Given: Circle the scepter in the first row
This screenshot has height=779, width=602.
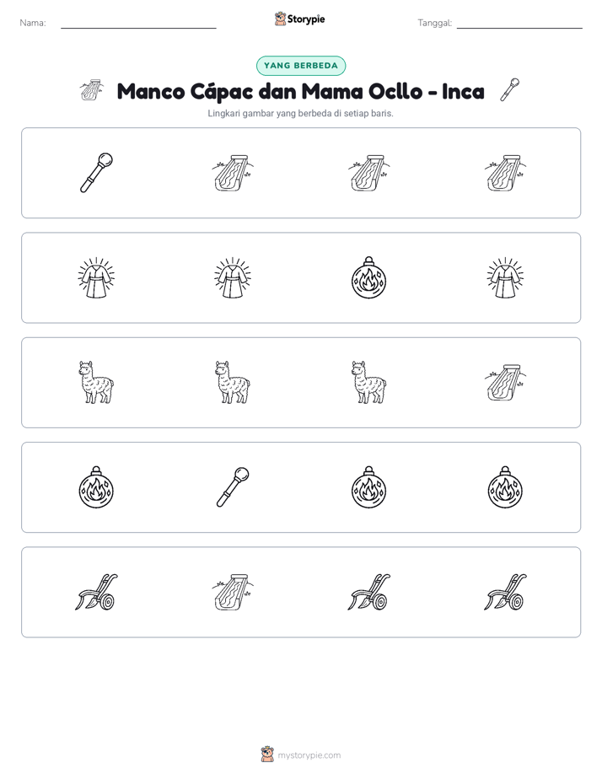Looking at the screenshot, I should coord(96,173).
